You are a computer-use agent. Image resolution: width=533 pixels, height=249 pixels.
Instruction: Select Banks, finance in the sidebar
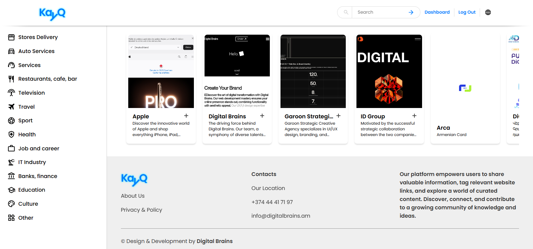coord(38,176)
